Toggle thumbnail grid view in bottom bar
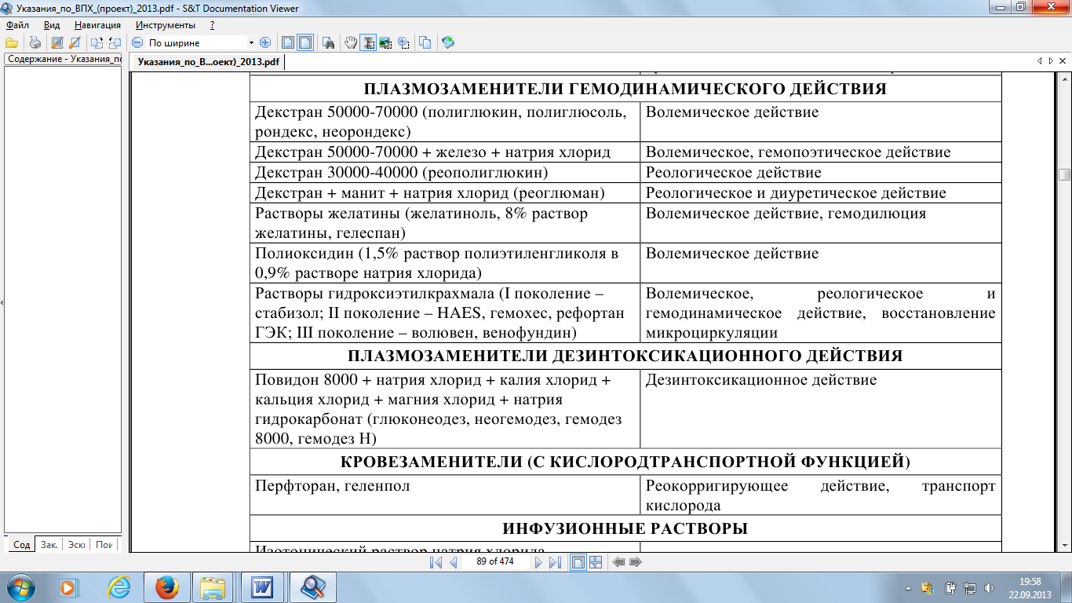 [596, 562]
